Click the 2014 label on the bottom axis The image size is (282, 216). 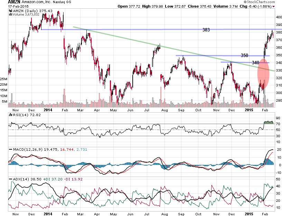[x=48, y=214]
